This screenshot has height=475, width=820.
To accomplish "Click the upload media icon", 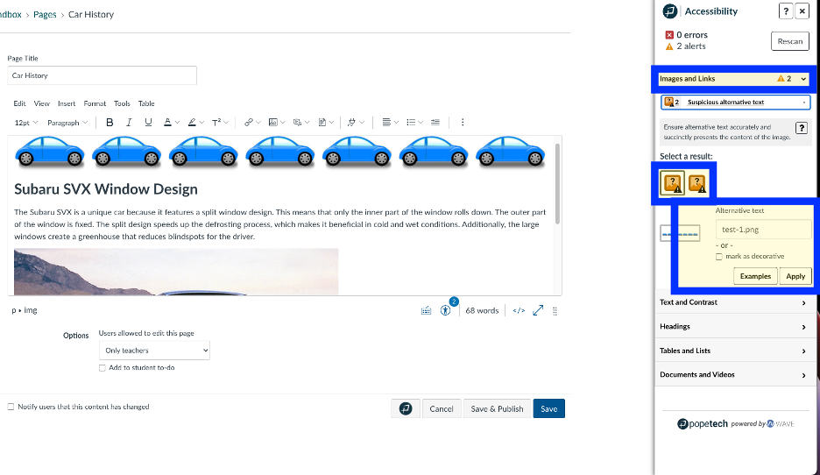I will tap(297, 123).
